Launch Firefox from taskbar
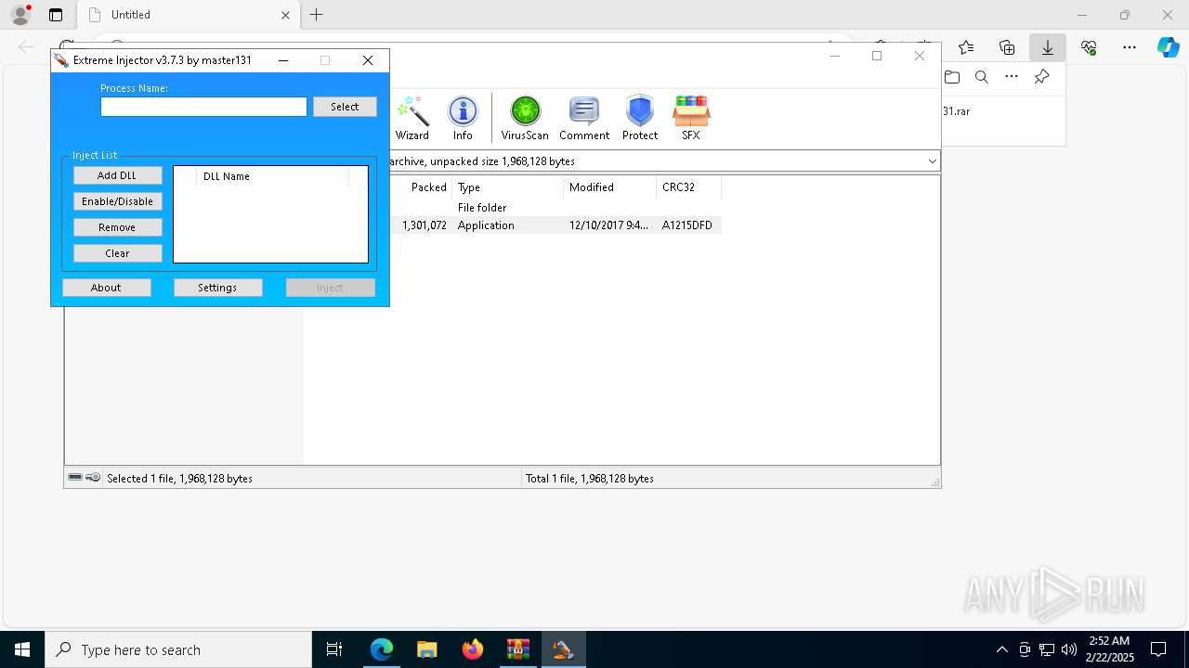Viewport: 1189px width, 668px height. (473, 649)
